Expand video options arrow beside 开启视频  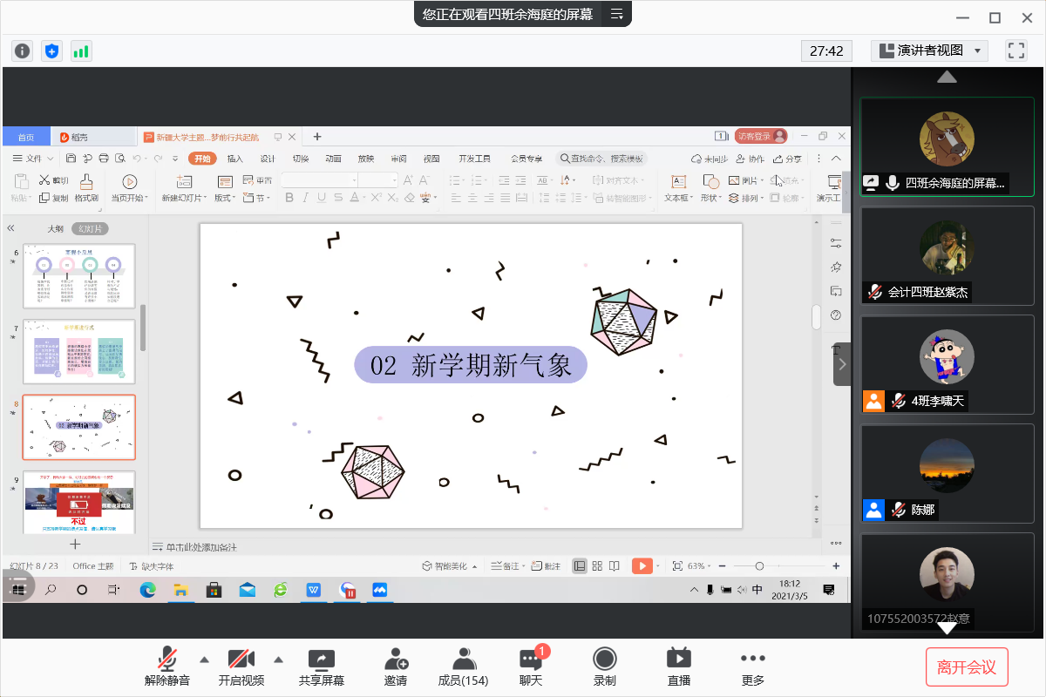click(x=279, y=659)
